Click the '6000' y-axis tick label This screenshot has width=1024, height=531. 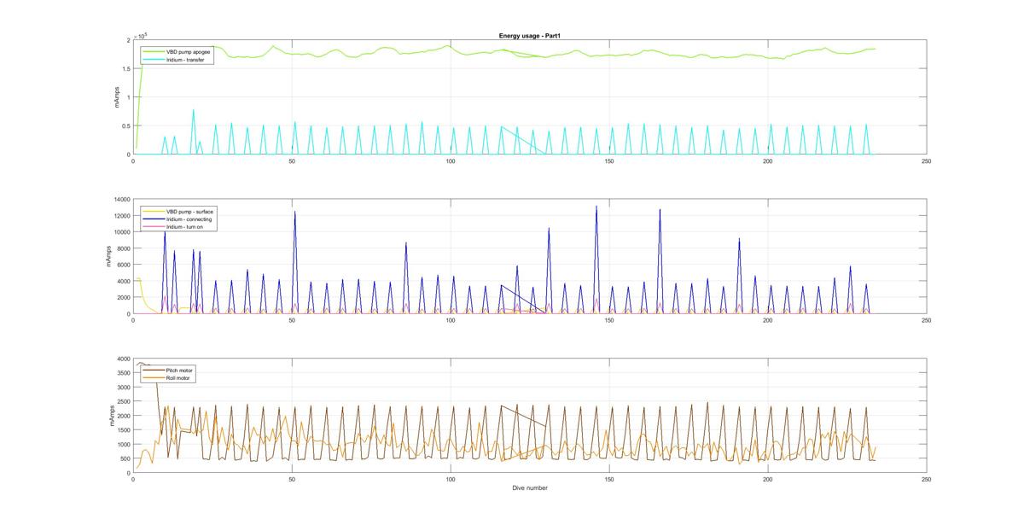tap(123, 265)
